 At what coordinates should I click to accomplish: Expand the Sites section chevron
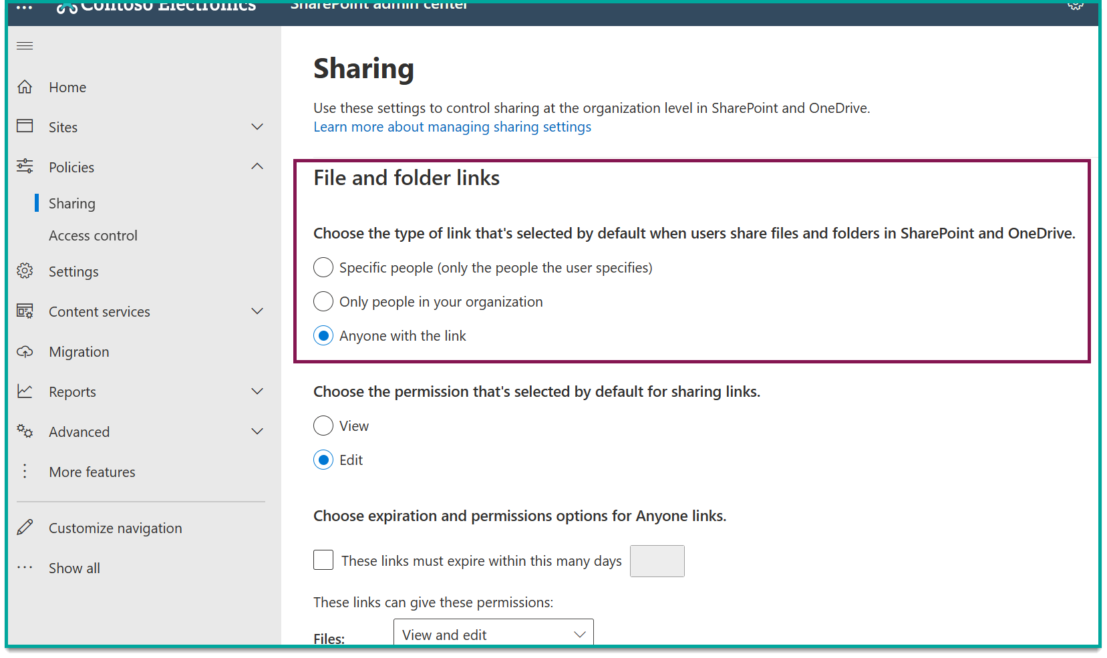click(x=257, y=126)
